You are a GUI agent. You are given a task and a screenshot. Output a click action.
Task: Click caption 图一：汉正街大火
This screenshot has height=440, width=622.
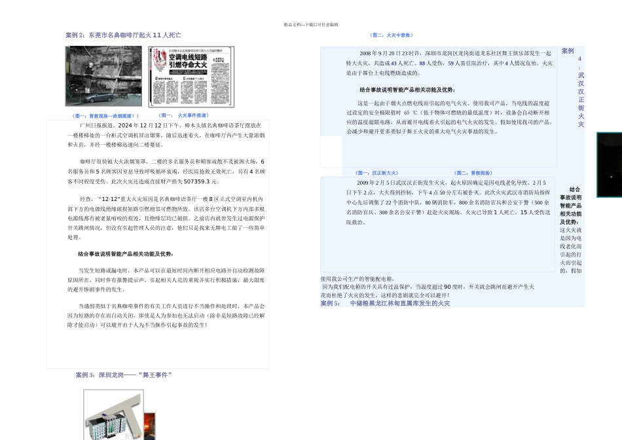coord(377,173)
